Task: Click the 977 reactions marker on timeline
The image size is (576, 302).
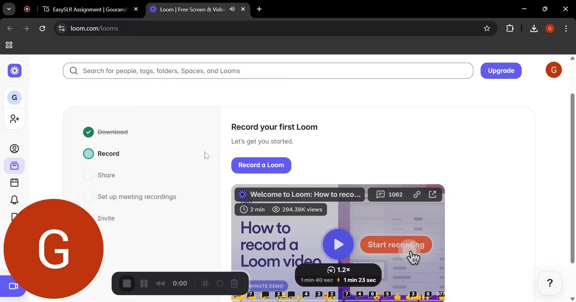Action: [441, 294]
